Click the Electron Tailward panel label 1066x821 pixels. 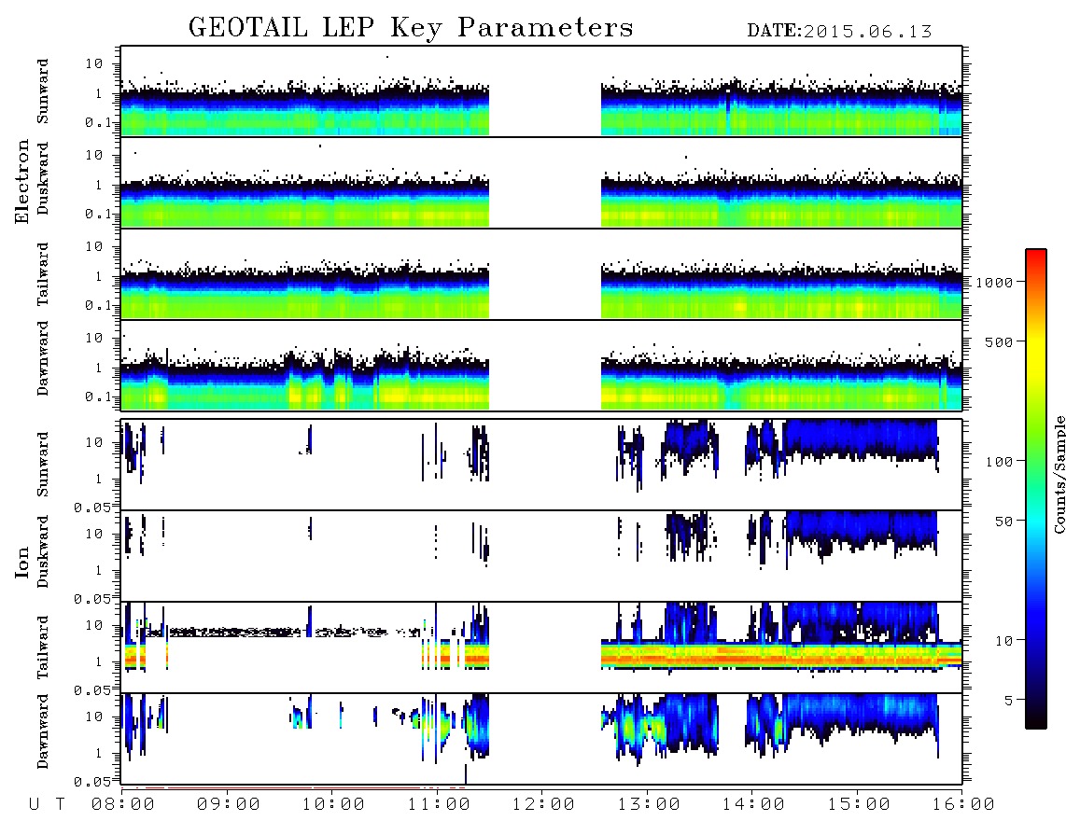[43, 274]
